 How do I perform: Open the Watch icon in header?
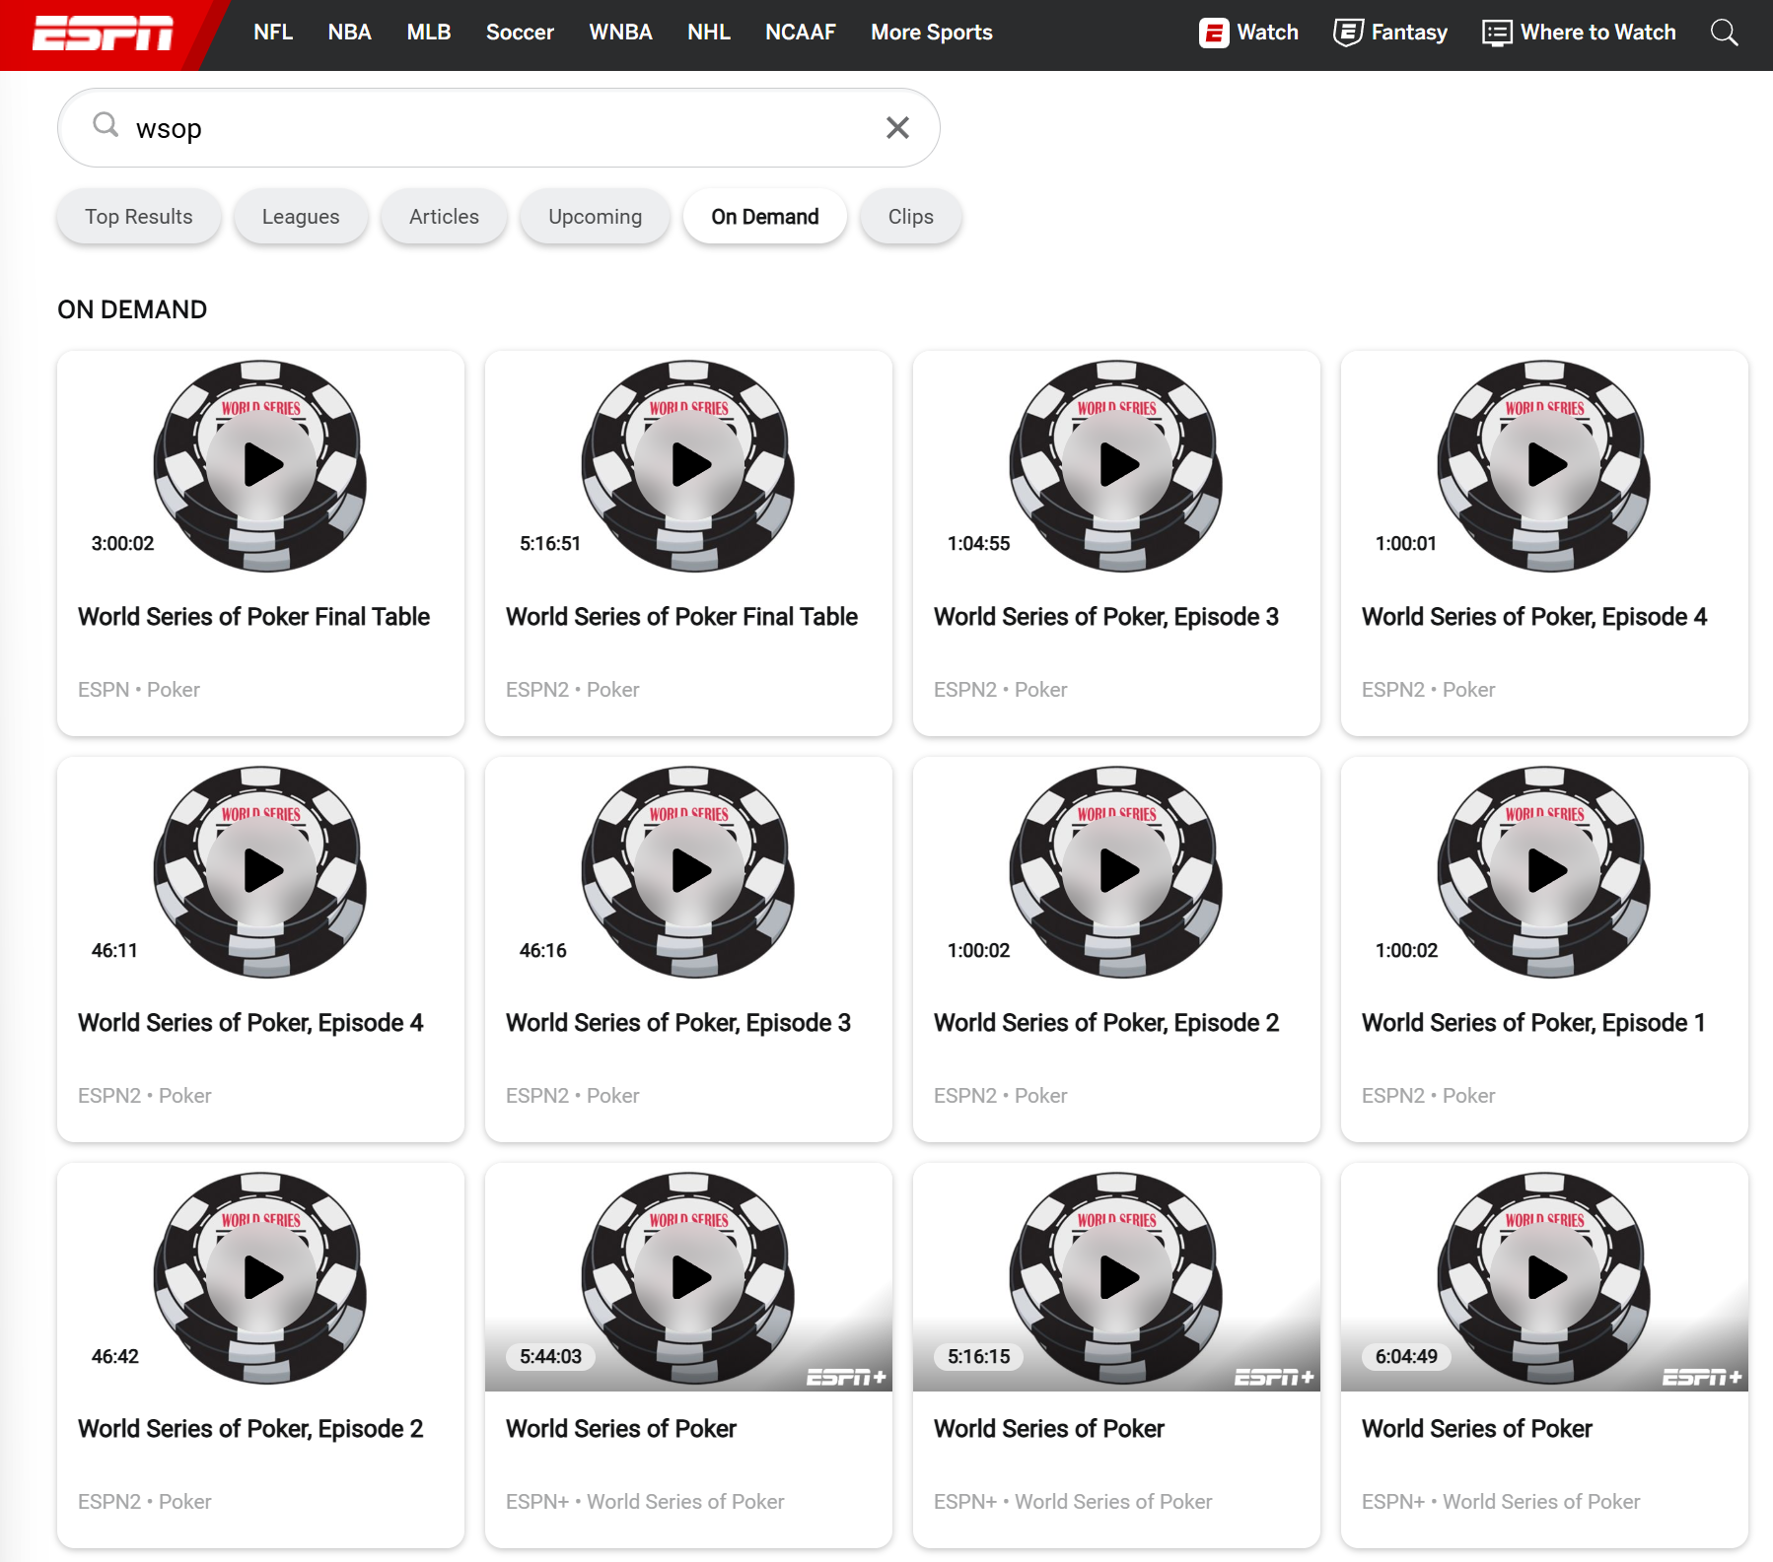(1214, 33)
